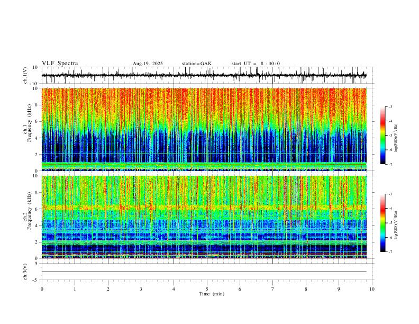Click the ch.1 PSD color scale bar
The image size is (419, 324).
[382, 136]
